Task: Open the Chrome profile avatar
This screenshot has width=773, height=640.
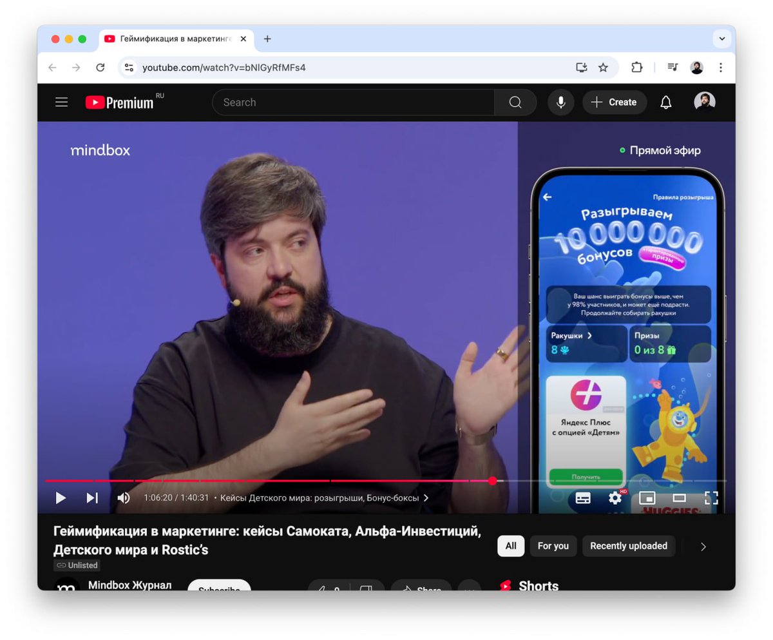Action: click(696, 67)
